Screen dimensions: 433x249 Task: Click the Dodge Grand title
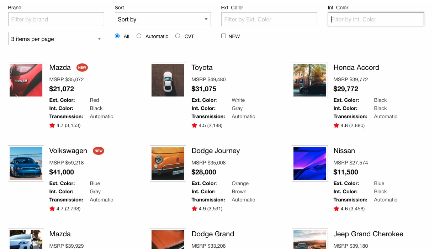tap(213, 234)
